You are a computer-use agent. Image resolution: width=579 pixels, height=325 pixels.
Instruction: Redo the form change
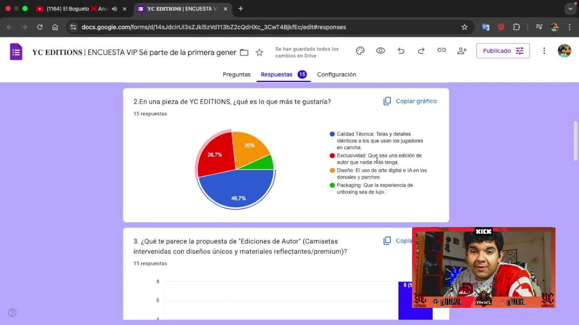[421, 51]
